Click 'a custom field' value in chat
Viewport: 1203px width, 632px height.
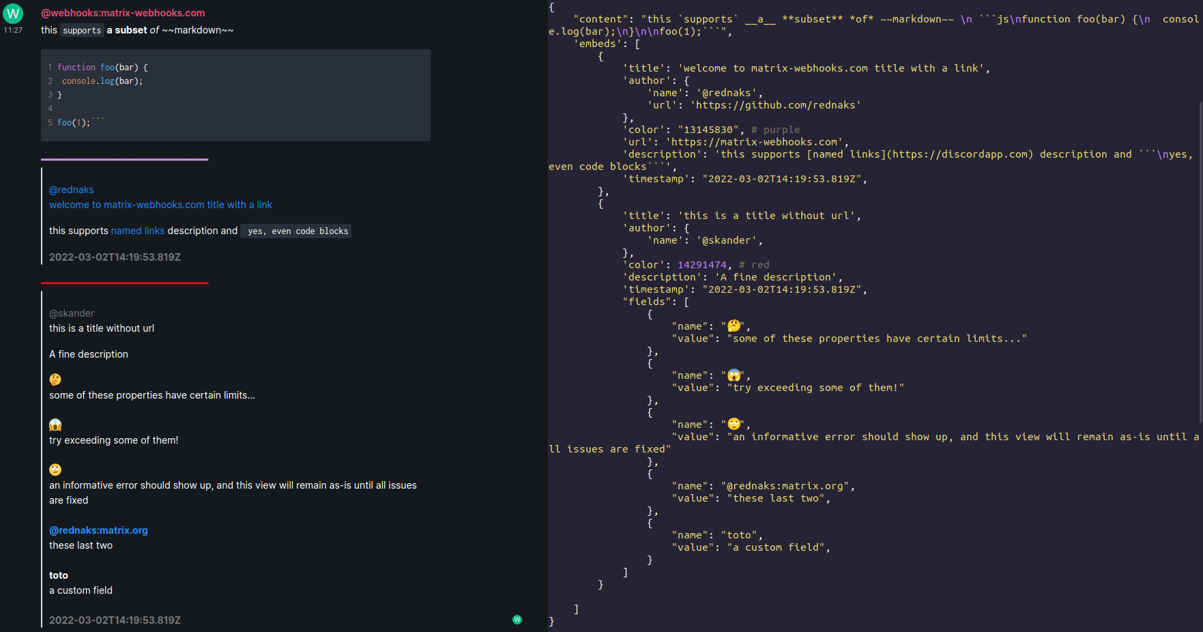(x=81, y=590)
